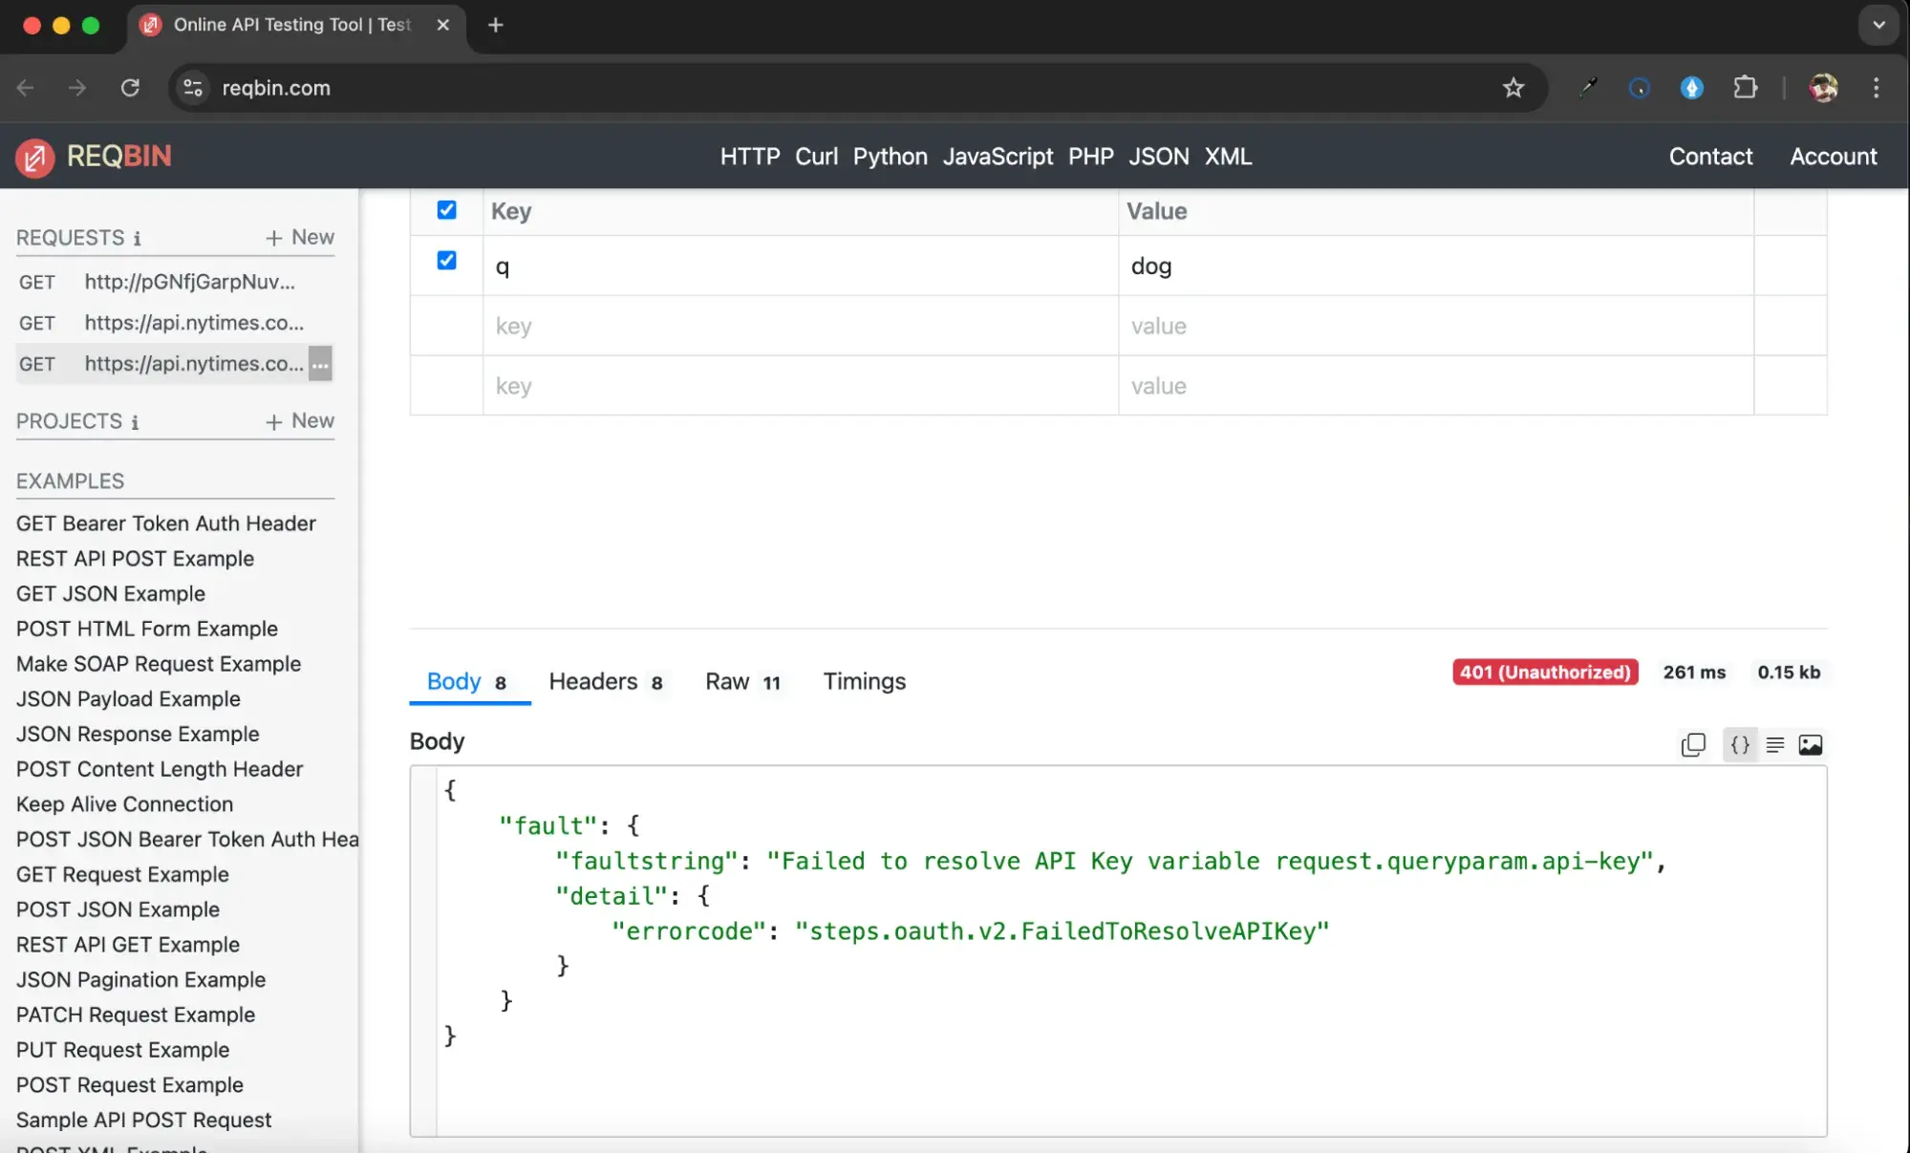Uncheck the q parameter checkbox
Viewport: 1910px width, 1154px height.
[446, 261]
